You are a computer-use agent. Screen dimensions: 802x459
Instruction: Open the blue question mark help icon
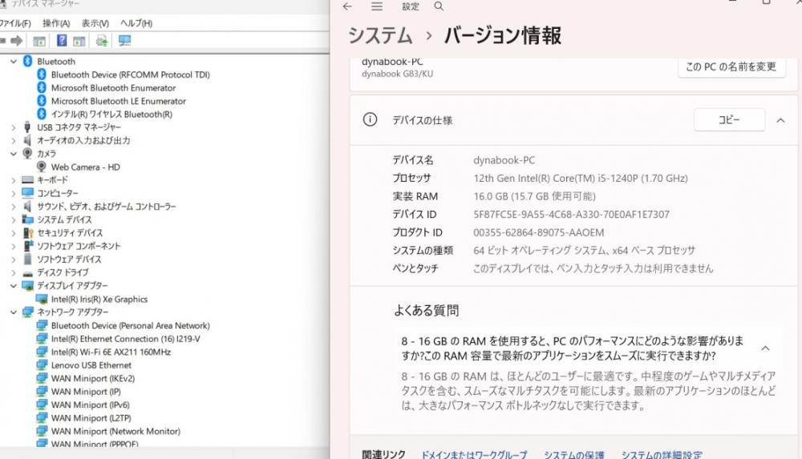[x=62, y=40]
